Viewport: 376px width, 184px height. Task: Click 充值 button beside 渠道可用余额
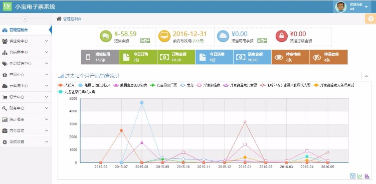point(262,41)
